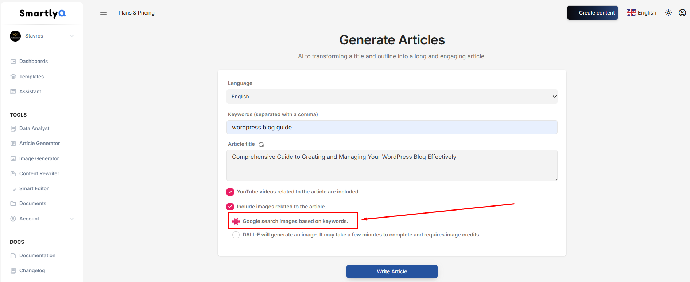The image size is (690, 282).
Task: Click the Write Article button
Action: pos(392,271)
